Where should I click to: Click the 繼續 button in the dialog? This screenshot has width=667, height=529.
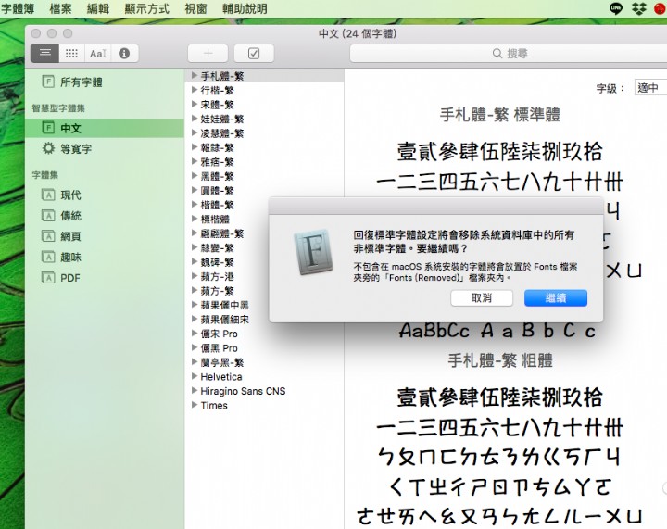pos(555,297)
